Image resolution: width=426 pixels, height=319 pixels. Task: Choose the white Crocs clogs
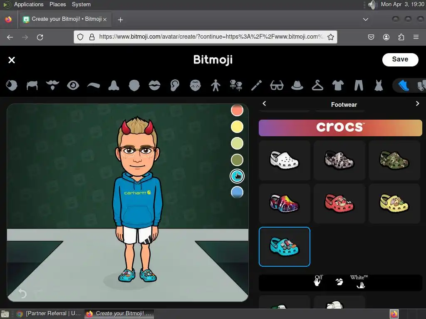[284, 160]
